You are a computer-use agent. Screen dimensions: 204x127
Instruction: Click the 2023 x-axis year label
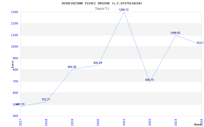coord(176,122)
